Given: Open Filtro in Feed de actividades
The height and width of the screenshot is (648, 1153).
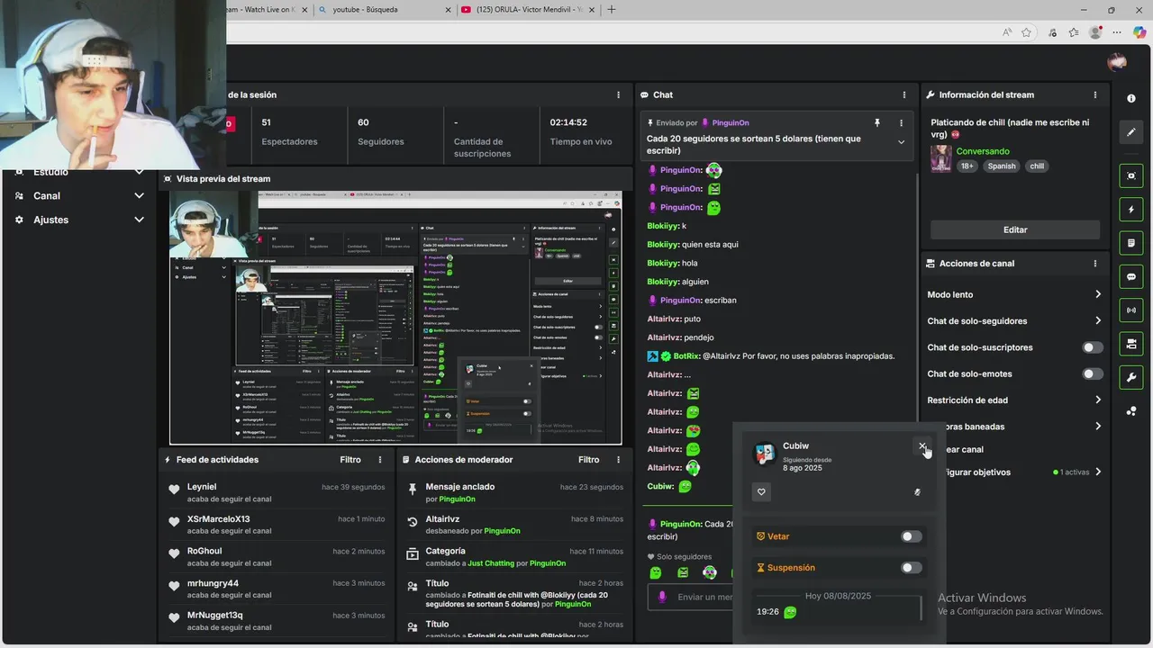Looking at the screenshot, I should point(350,460).
